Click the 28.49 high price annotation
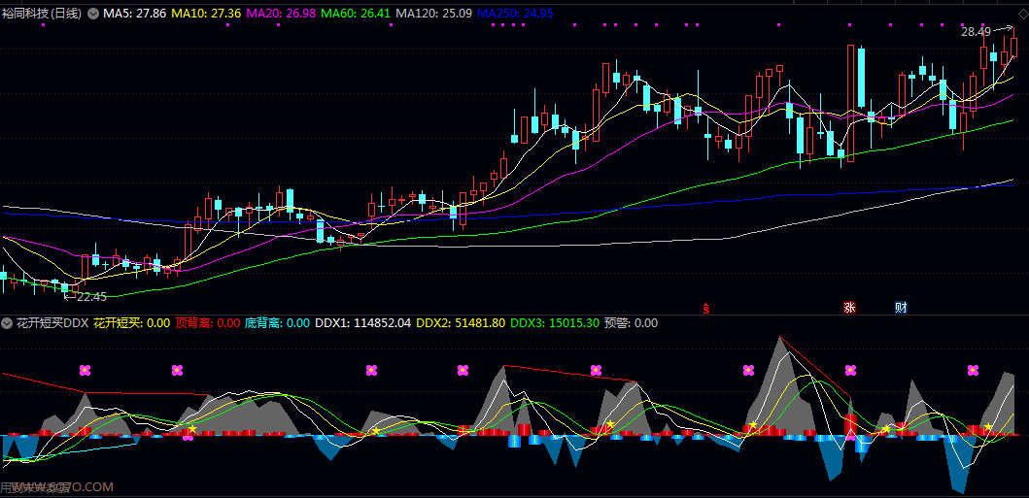1029x498 pixels. [976, 32]
